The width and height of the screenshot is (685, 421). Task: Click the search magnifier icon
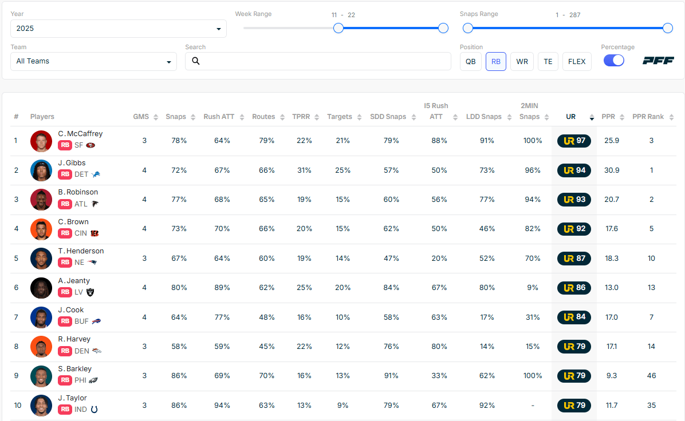coord(196,61)
